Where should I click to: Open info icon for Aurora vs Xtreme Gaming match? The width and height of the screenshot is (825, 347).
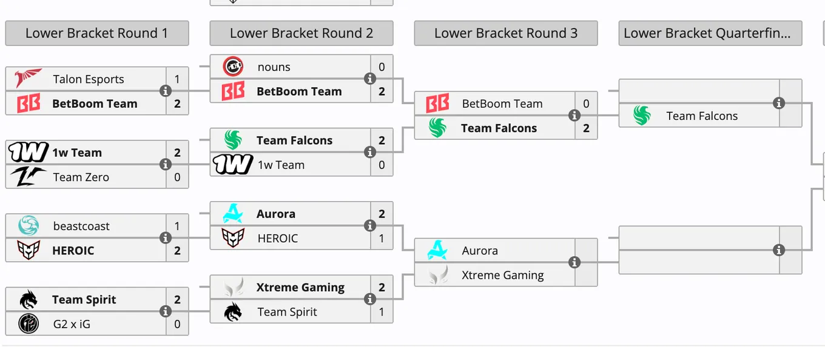pos(574,262)
